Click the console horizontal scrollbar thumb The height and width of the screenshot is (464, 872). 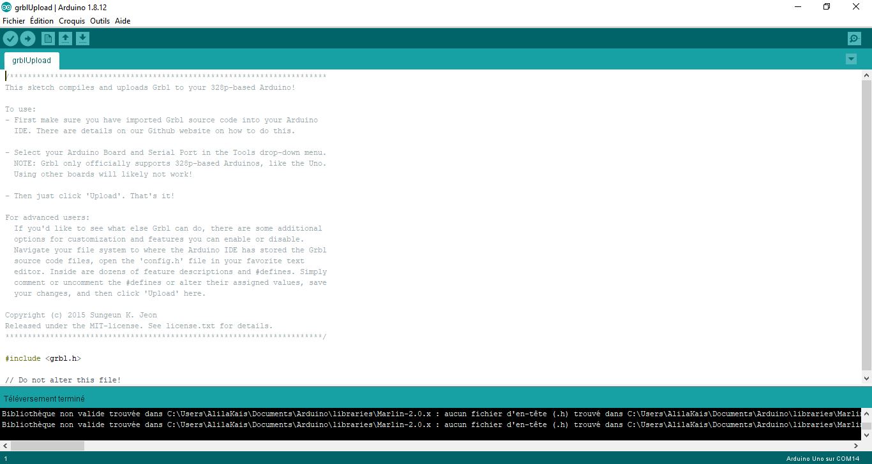pos(47,446)
